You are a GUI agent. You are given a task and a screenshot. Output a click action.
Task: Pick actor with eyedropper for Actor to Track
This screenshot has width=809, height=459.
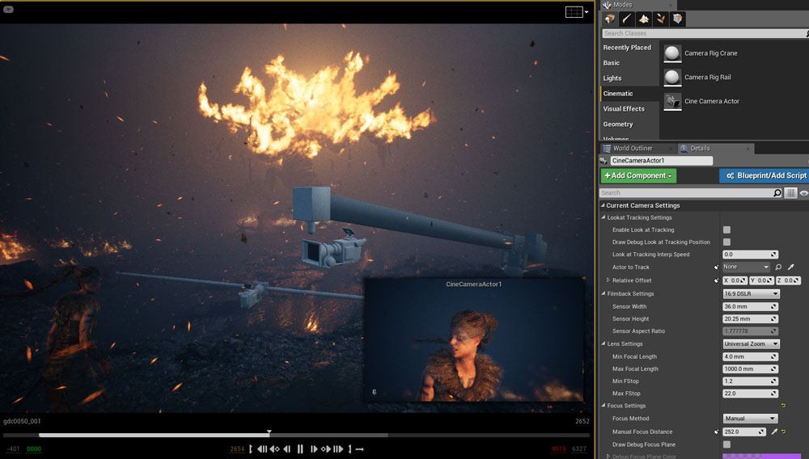[x=791, y=267]
